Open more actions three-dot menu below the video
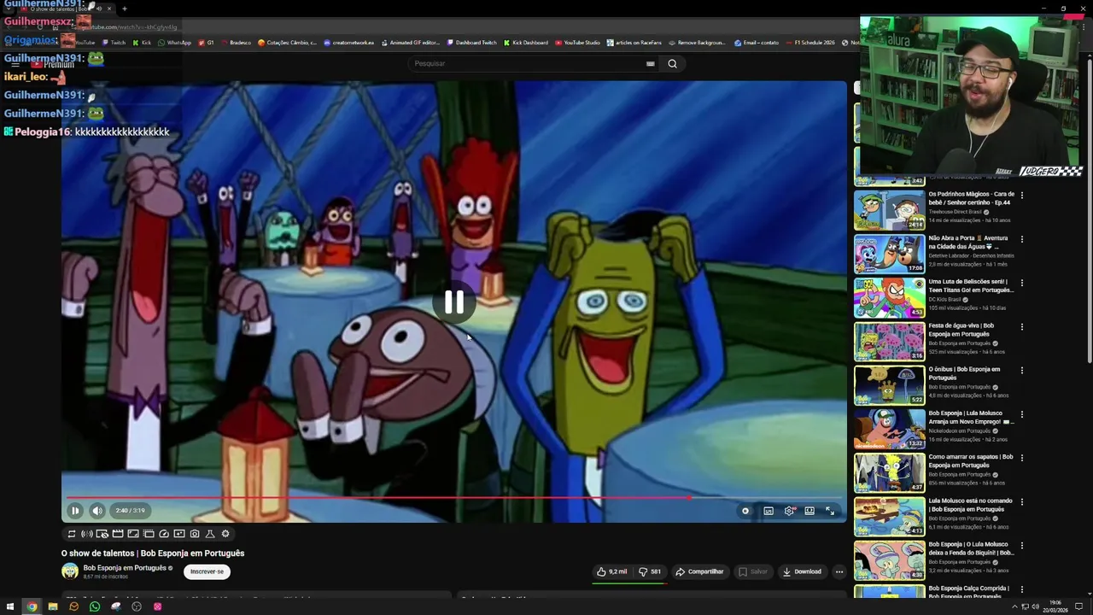Screen dimensions: 1093x615 (x=839, y=571)
